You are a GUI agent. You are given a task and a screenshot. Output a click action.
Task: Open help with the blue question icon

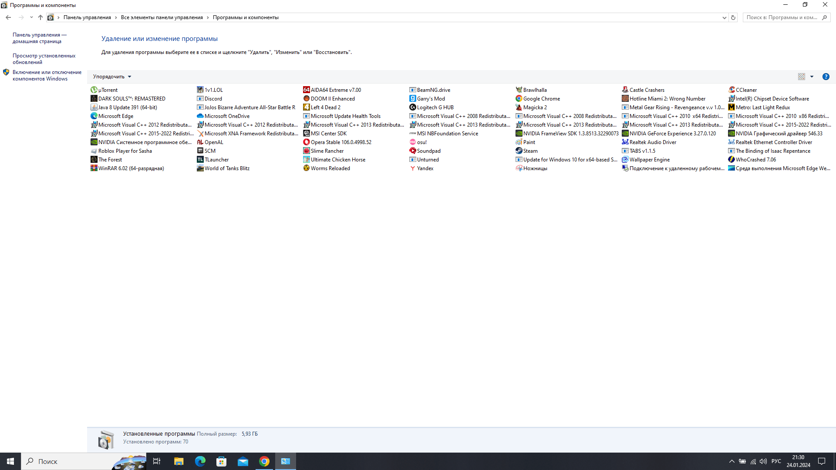(x=826, y=77)
